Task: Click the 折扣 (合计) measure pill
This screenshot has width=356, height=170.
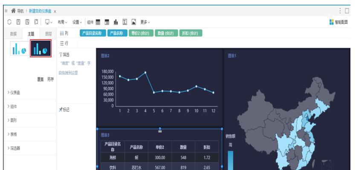Action: pos(191,33)
